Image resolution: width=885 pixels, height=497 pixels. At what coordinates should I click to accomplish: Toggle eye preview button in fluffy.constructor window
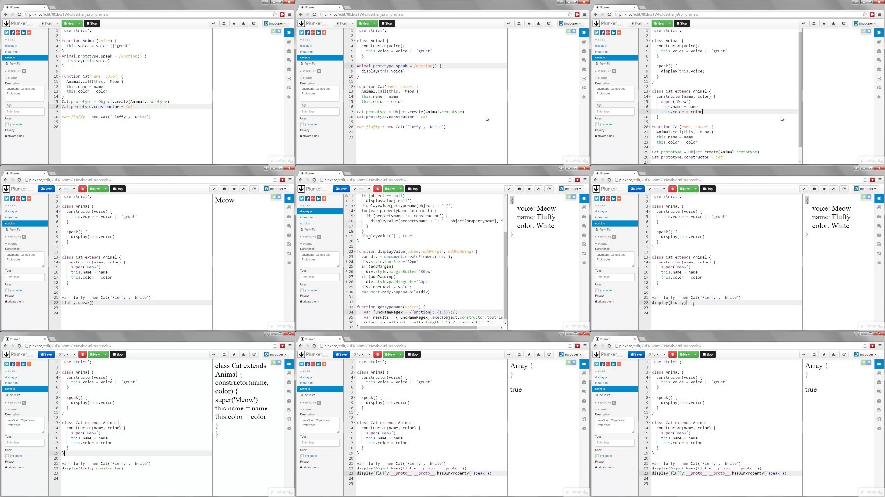tap(289, 364)
